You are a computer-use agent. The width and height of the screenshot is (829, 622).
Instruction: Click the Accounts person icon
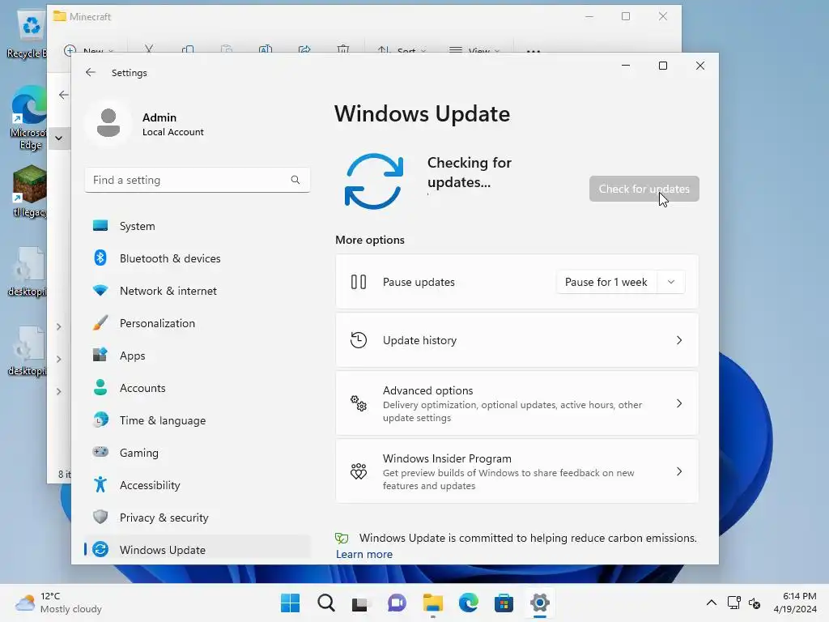click(x=100, y=388)
